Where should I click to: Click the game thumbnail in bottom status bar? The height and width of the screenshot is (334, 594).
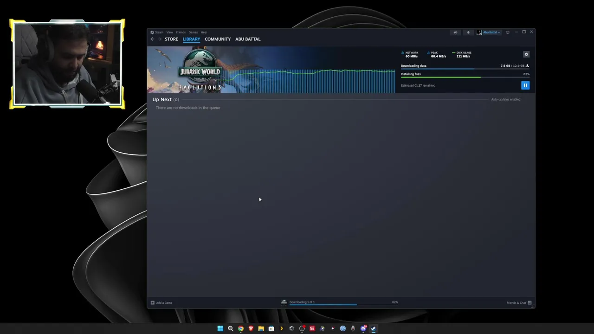coord(284,302)
